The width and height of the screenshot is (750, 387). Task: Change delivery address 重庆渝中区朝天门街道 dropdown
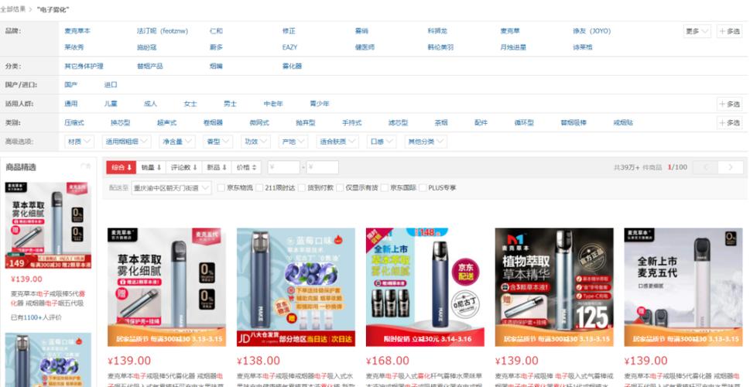pos(171,188)
